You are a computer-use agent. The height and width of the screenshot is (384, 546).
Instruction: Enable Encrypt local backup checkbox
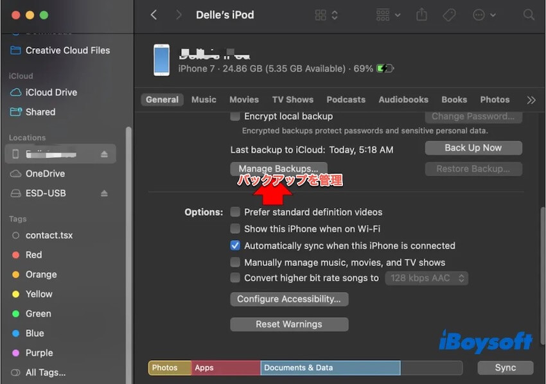click(236, 116)
